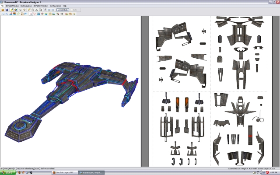The width and height of the screenshot is (280, 175).
Task: Click the red striped ruler tool icon
Action: 42,14
